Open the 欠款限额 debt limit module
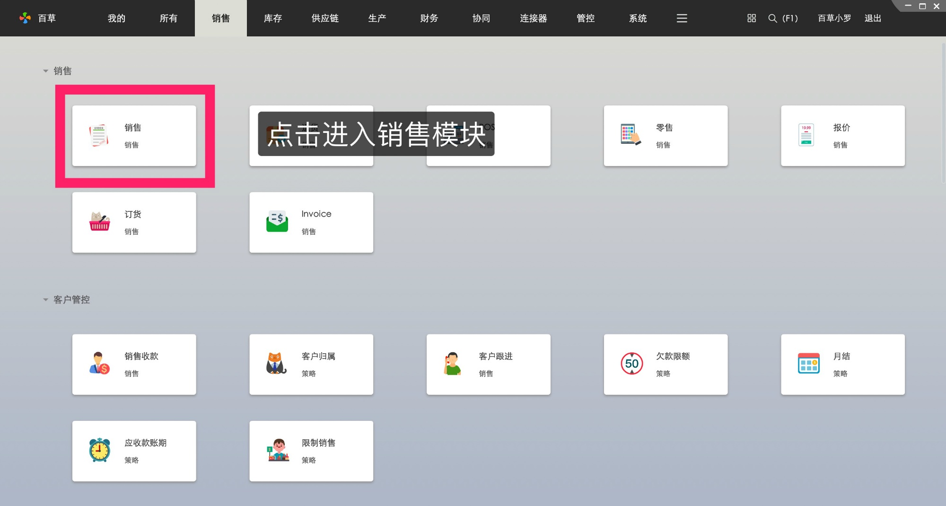Image resolution: width=946 pixels, height=506 pixels. [665, 364]
